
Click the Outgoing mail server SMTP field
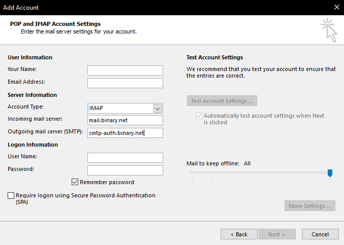125,133
